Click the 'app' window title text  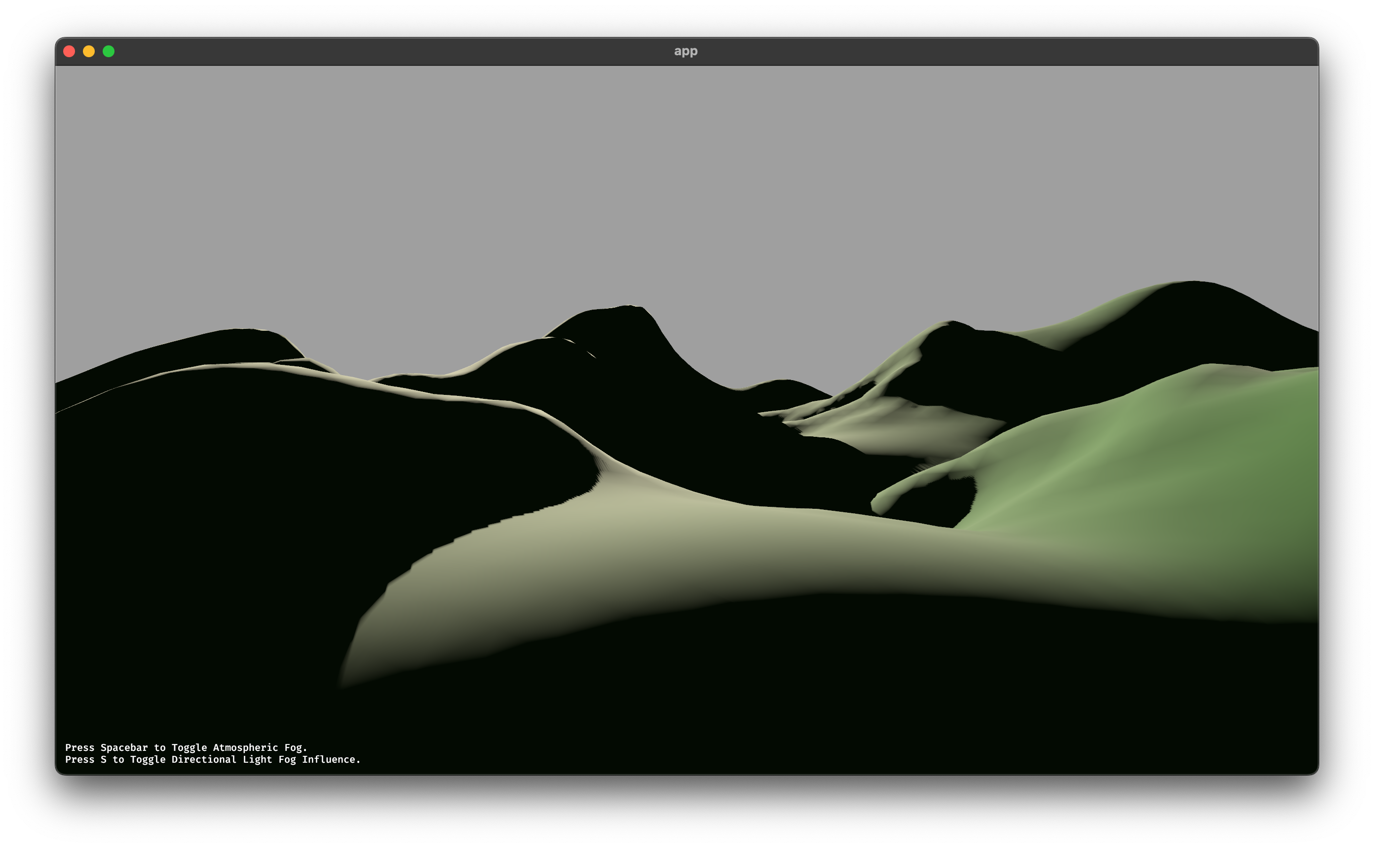686,52
